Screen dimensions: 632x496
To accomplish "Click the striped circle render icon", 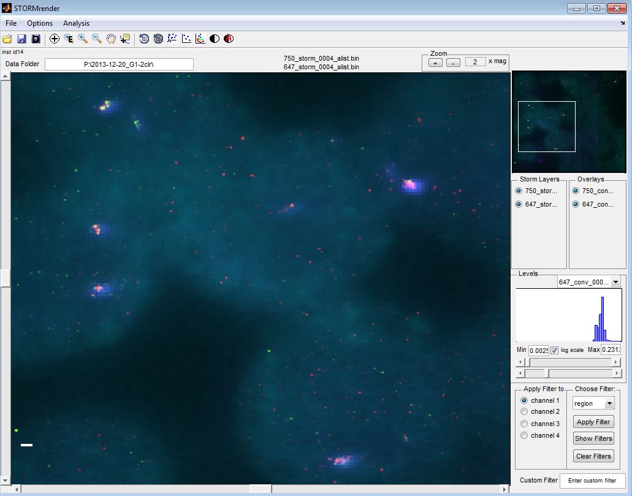I will 158,39.
